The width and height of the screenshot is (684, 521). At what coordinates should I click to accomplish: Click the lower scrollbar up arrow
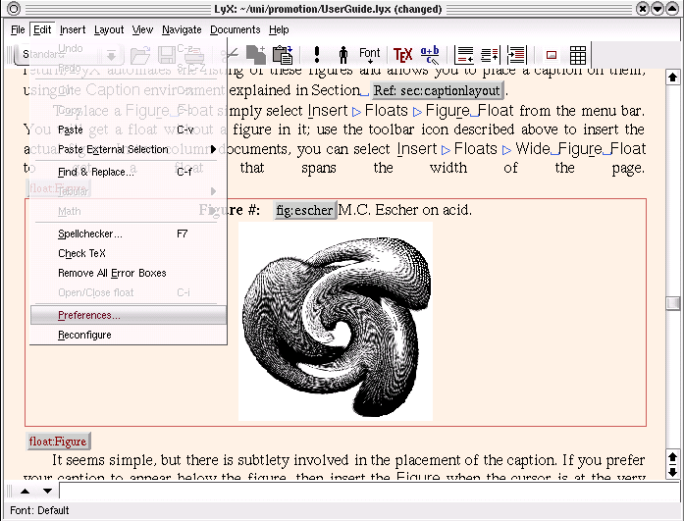coord(672,457)
